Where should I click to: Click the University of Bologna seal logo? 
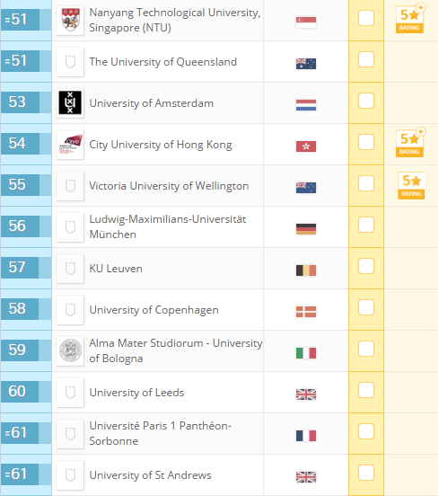(x=70, y=350)
